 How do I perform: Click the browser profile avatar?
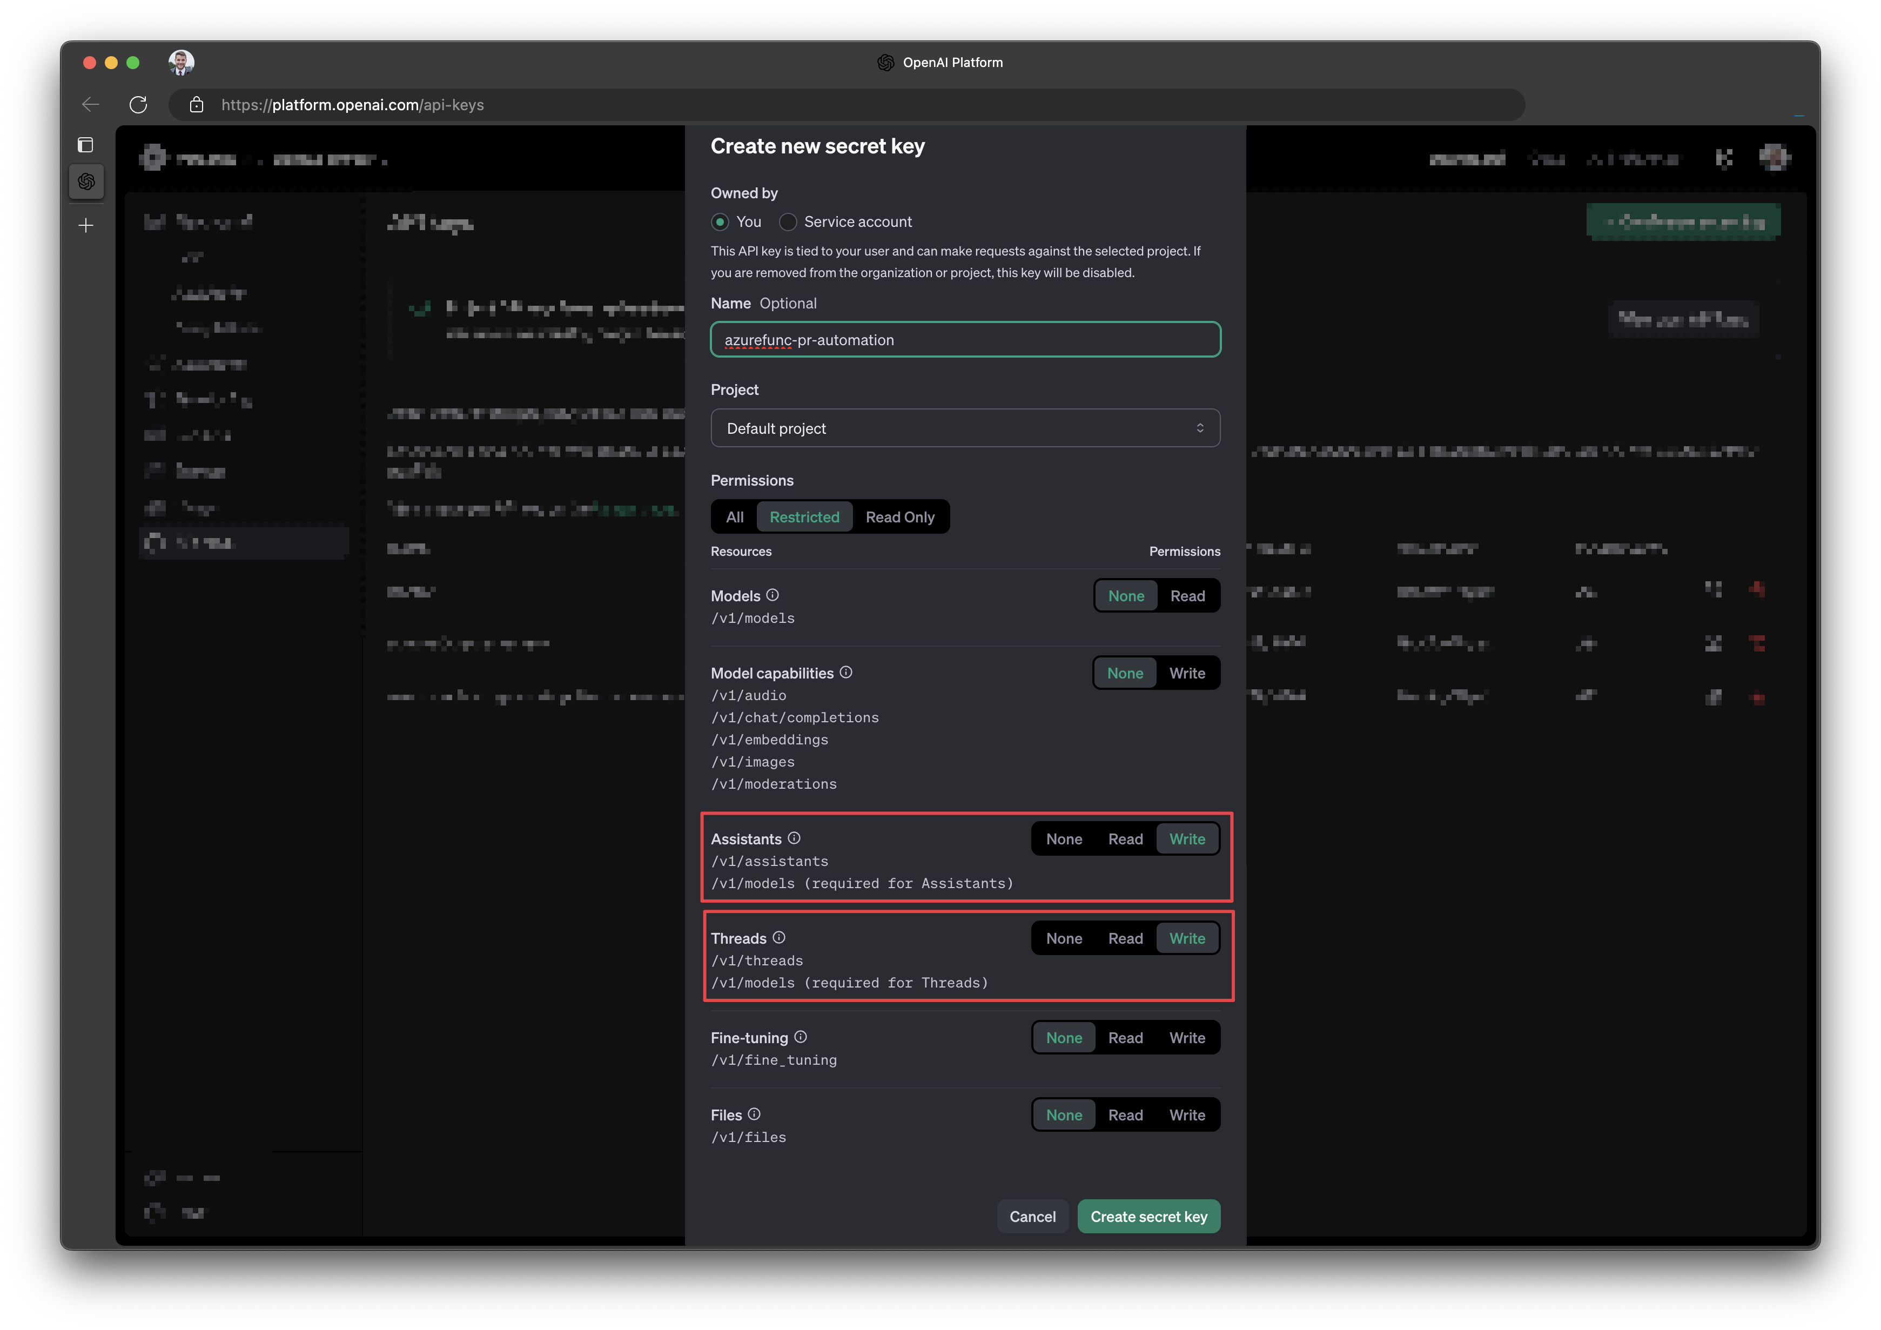(x=181, y=62)
